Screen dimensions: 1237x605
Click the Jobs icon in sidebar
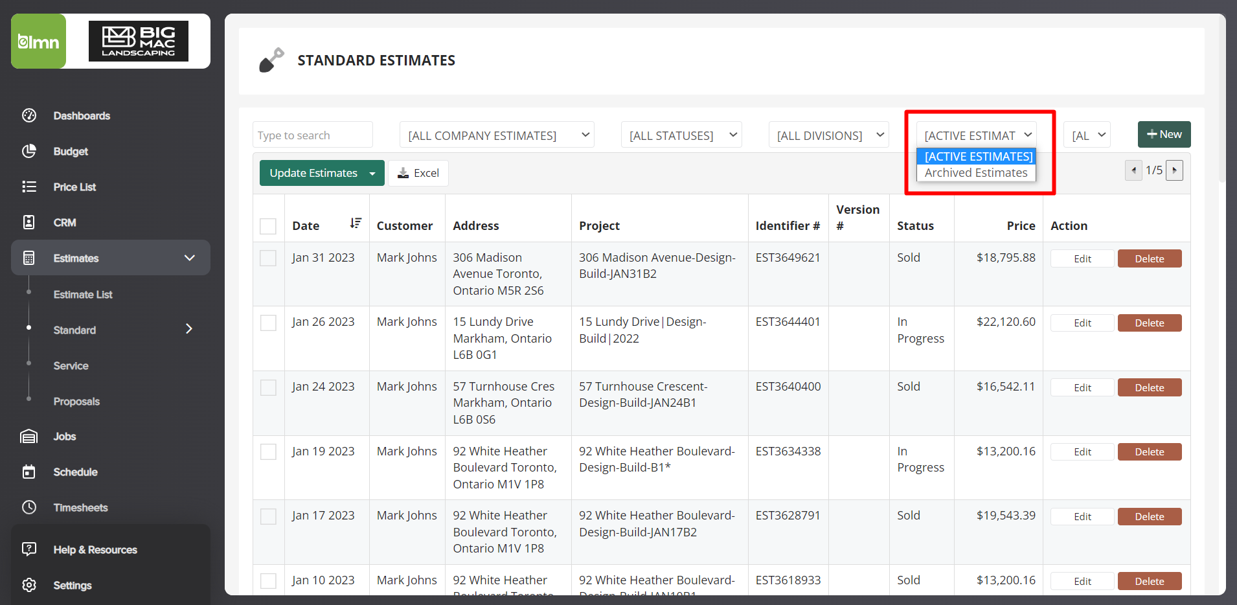pos(29,436)
